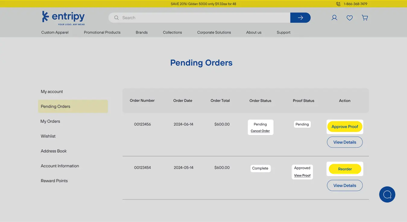Click the Complete order status
This screenshot has height=222, width=407.
[260, 168]
